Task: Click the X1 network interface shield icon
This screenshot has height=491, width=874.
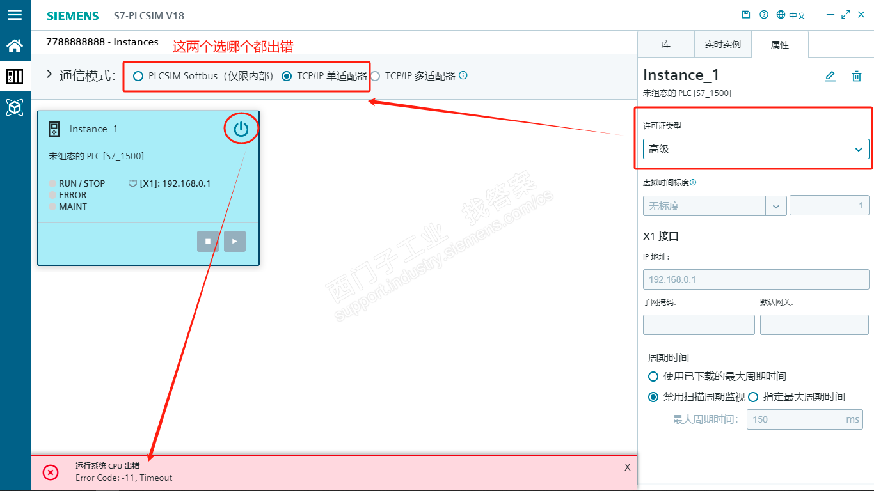Action: 132,183
